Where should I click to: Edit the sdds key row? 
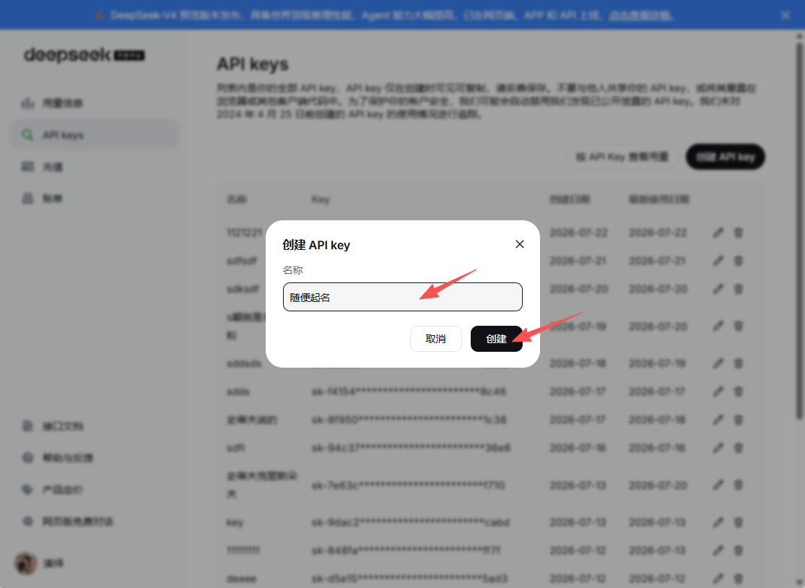(x=718, y=392)
